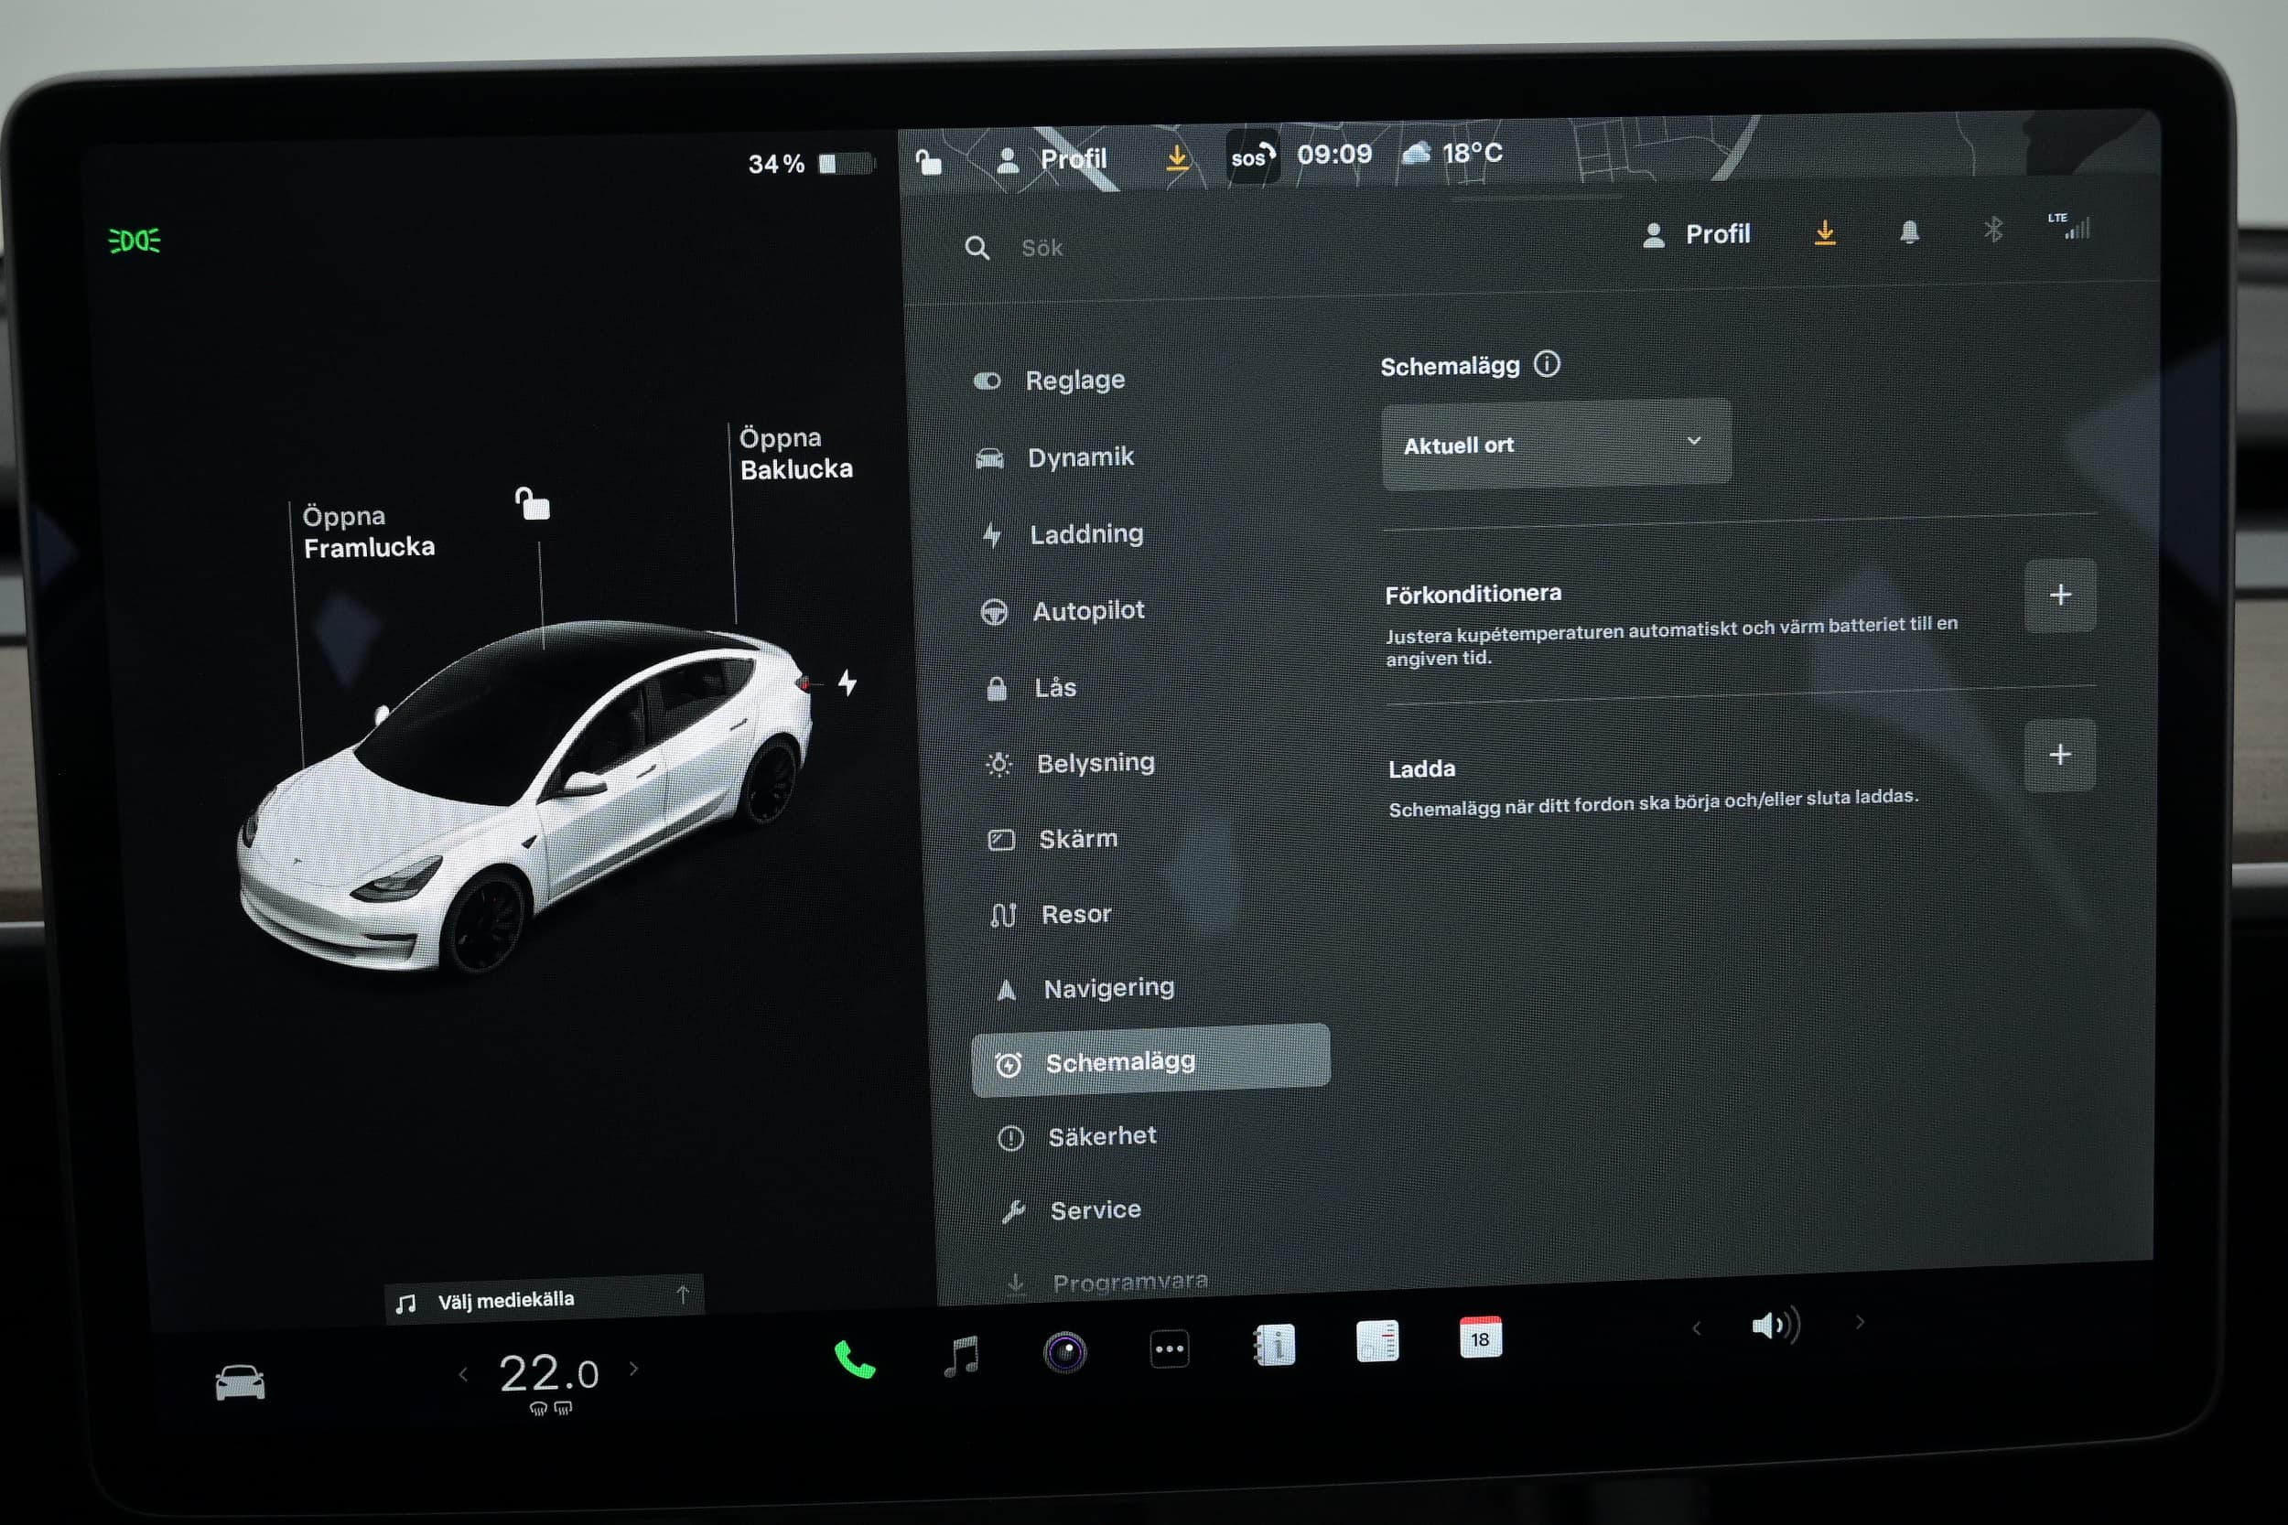Tap the 09:09 clock
The image size is (2288, 1525).
click(1333, 154)
